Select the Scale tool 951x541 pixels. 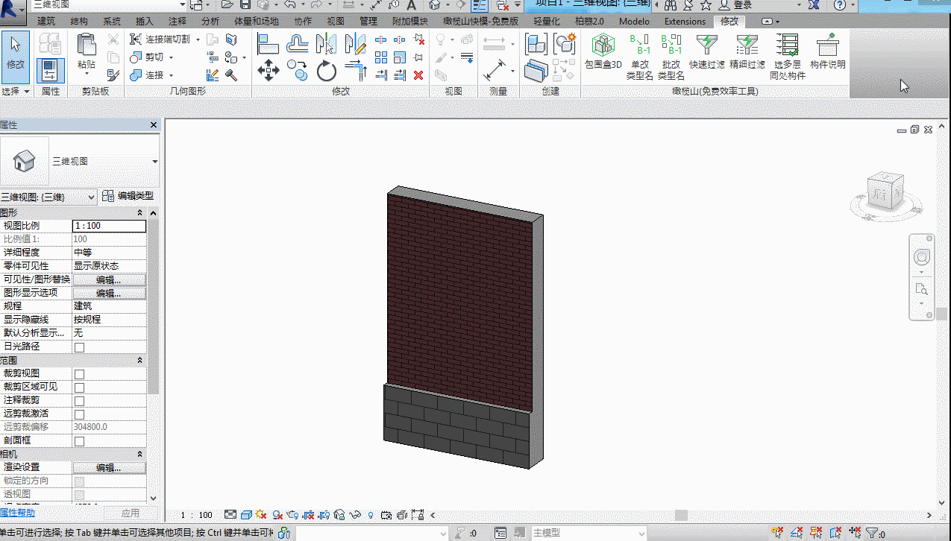400,57
